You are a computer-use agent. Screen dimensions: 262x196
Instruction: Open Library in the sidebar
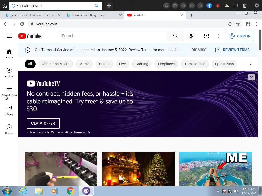(x=9, y=110)
